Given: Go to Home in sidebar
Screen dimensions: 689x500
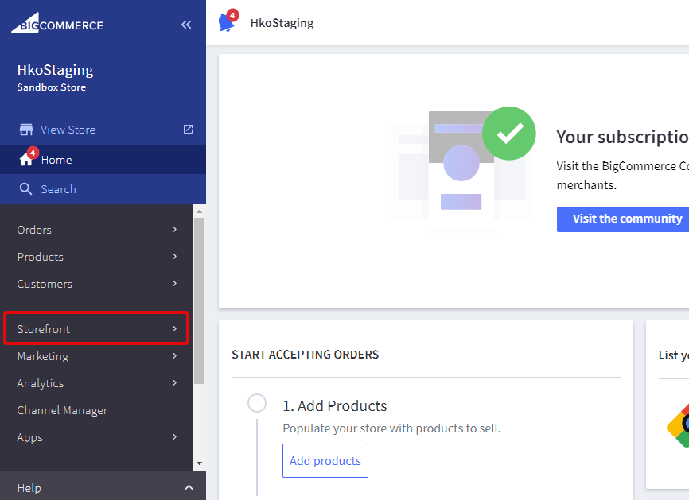Looking at the screenshot, I should pos(103,159).
